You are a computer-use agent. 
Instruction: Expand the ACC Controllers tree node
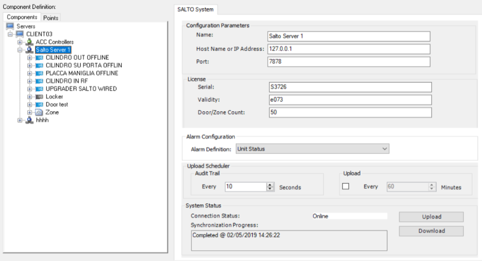(x=20, y=42)
